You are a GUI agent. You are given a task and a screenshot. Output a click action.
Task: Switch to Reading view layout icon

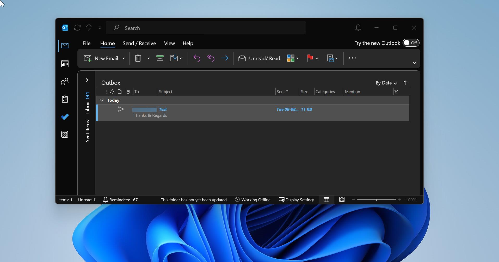point(342,200)
